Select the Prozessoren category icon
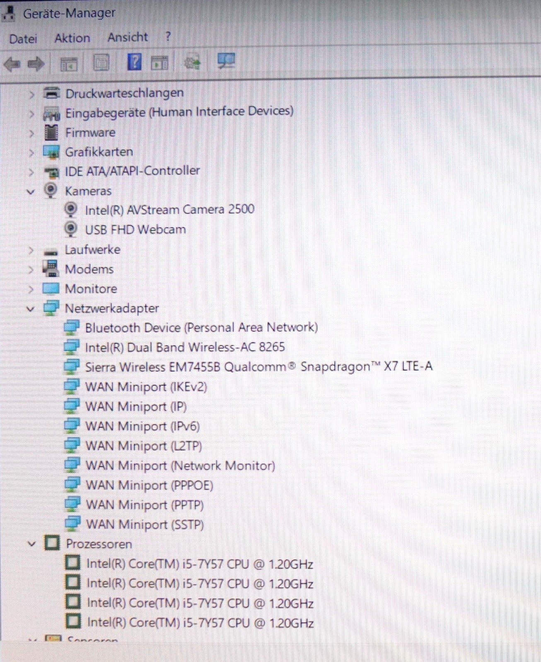 [x=52, y=543]
